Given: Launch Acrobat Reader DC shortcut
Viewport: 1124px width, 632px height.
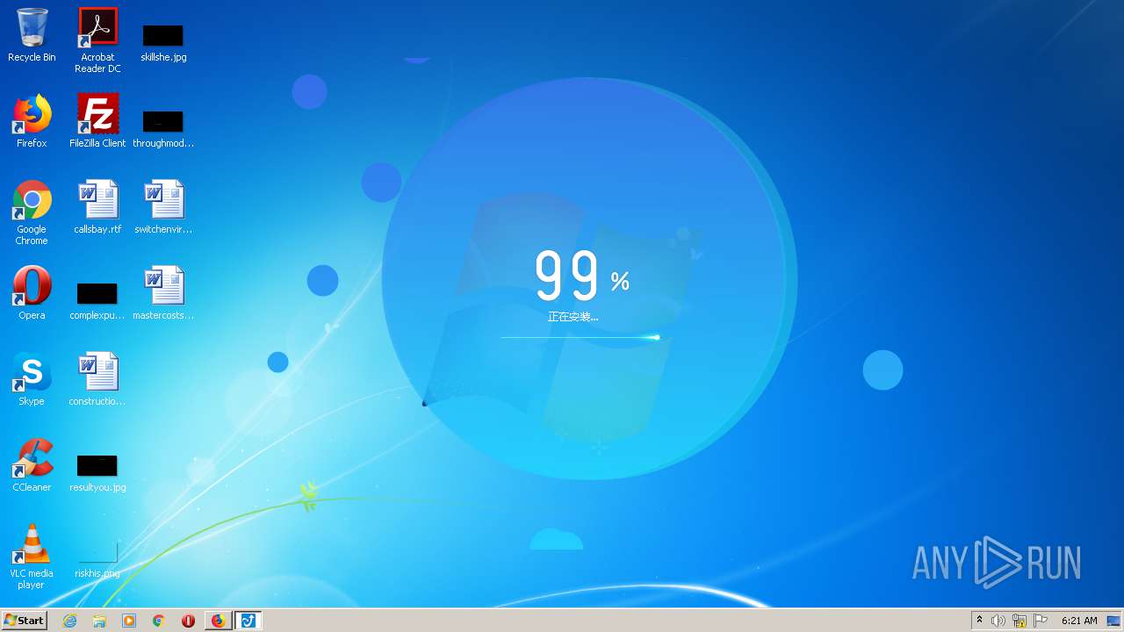Looking at the screenshot, I should coord(97,40).
